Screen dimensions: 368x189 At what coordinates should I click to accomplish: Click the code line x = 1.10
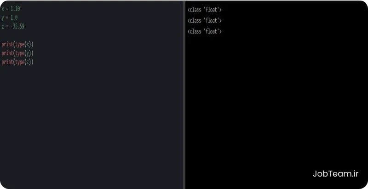pyautogui.click(x=11, y=9)
